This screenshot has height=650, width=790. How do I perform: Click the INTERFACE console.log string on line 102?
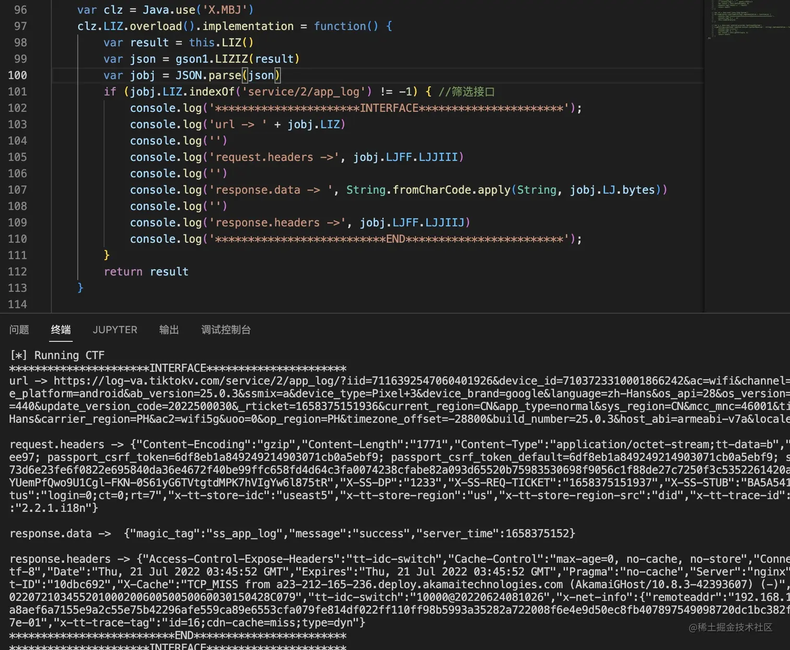[389, 108]
